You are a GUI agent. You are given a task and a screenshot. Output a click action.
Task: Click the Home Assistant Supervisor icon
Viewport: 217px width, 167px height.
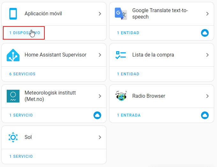tap(13, 55)
